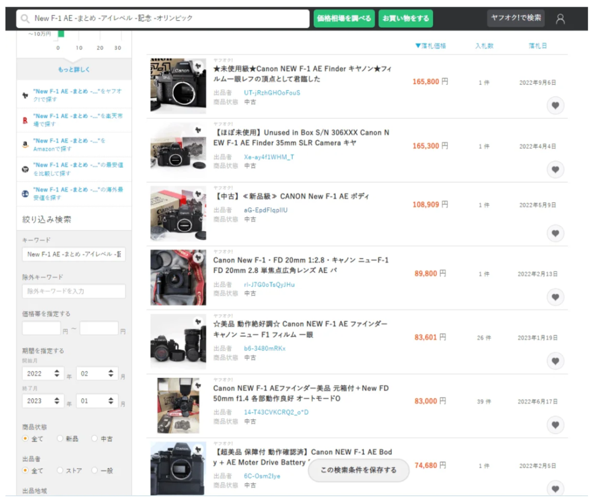Click 価格相場を調べる green button
The height and width of the screenshot is (497, 592).
[x=344, y=18]
